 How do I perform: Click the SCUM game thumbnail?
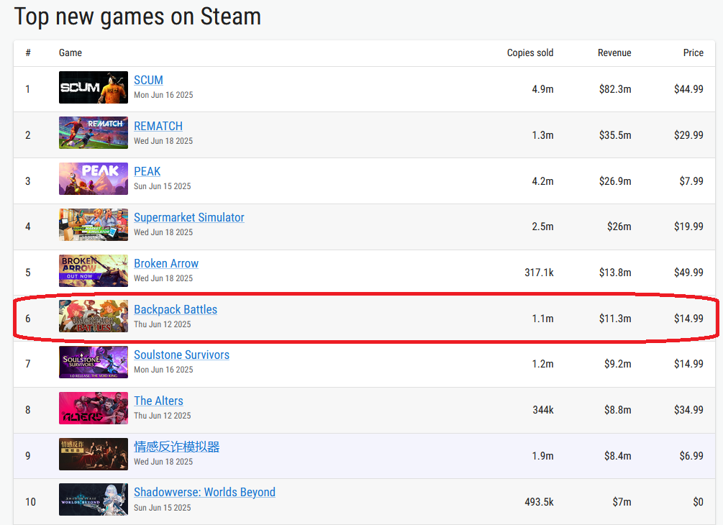(94, 87)
